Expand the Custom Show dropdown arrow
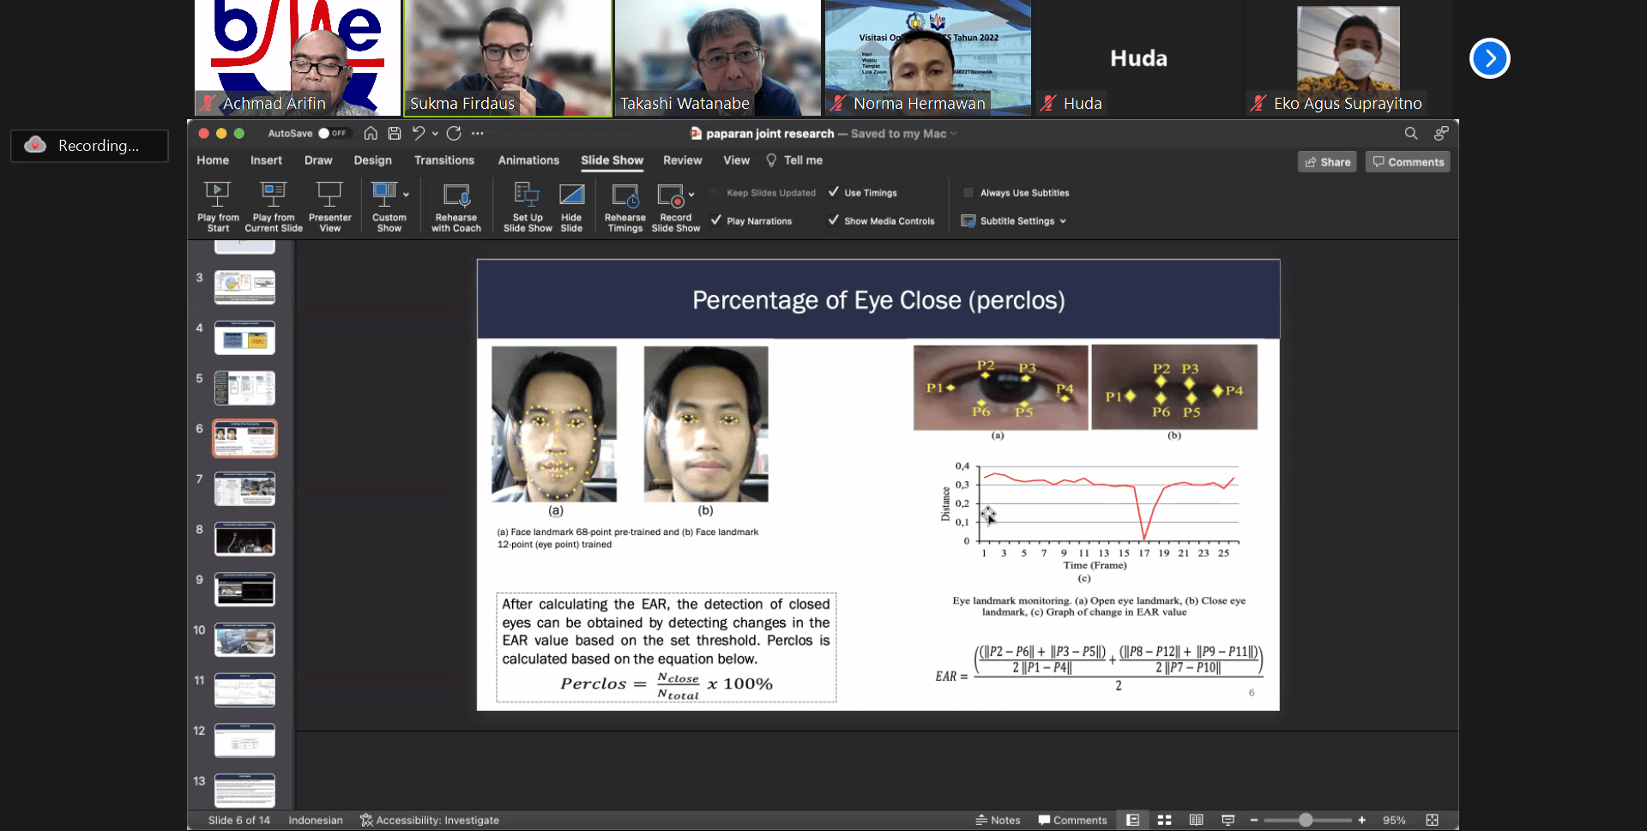This screenshot has height=831, width=1647. [x=406, y=195]
